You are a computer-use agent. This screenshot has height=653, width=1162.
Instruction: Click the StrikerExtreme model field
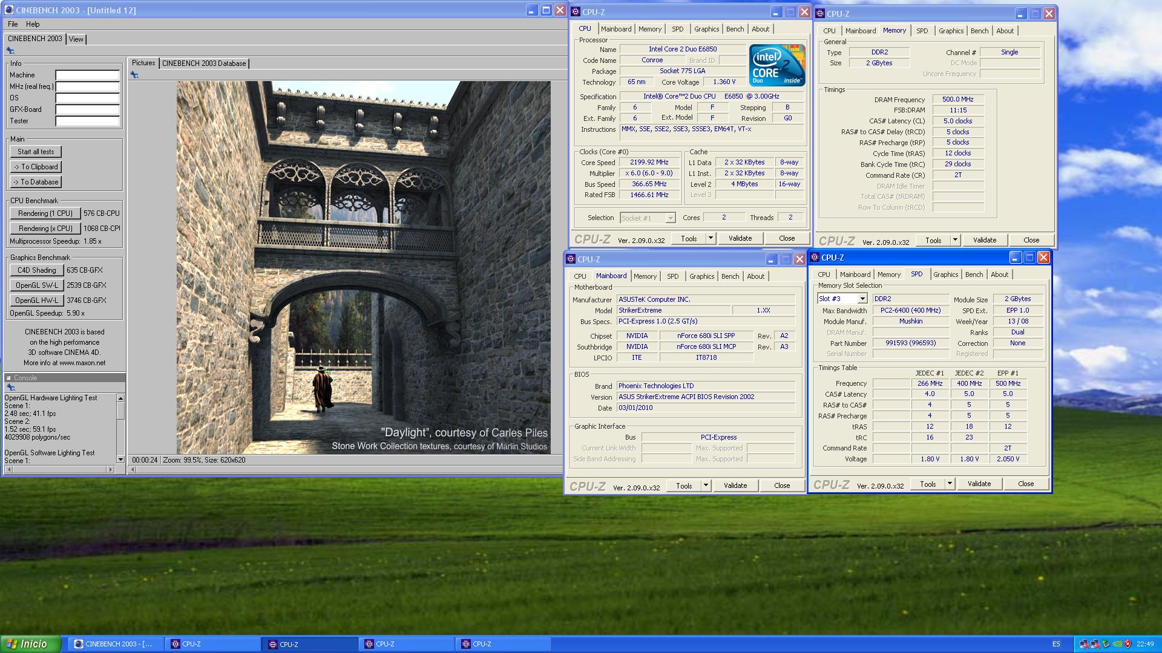673,310
